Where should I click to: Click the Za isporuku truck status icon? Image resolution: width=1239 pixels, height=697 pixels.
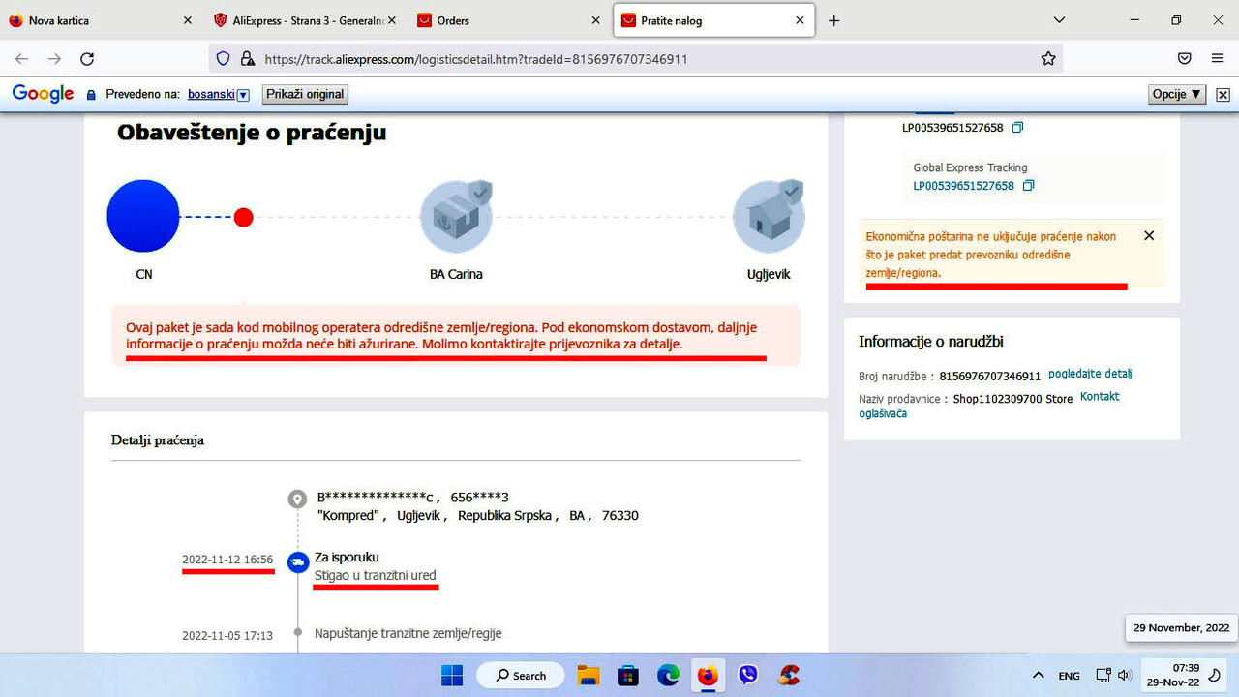click(x=298, y=562)
